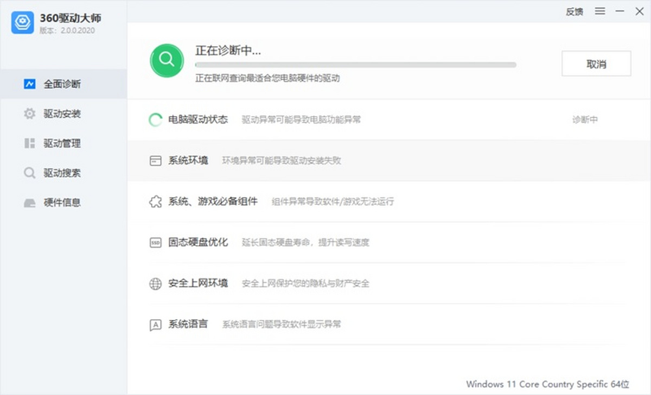Cancel the diagnosis with 取消 button

click(596, 63)
